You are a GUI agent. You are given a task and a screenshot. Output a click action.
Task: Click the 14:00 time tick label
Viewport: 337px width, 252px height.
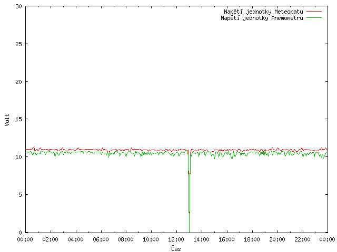[x=201, y=239]
